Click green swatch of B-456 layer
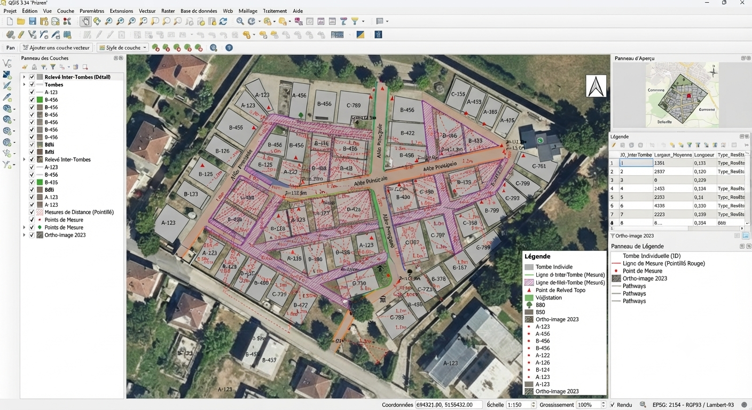752x410 pixels. coord(40,100)
